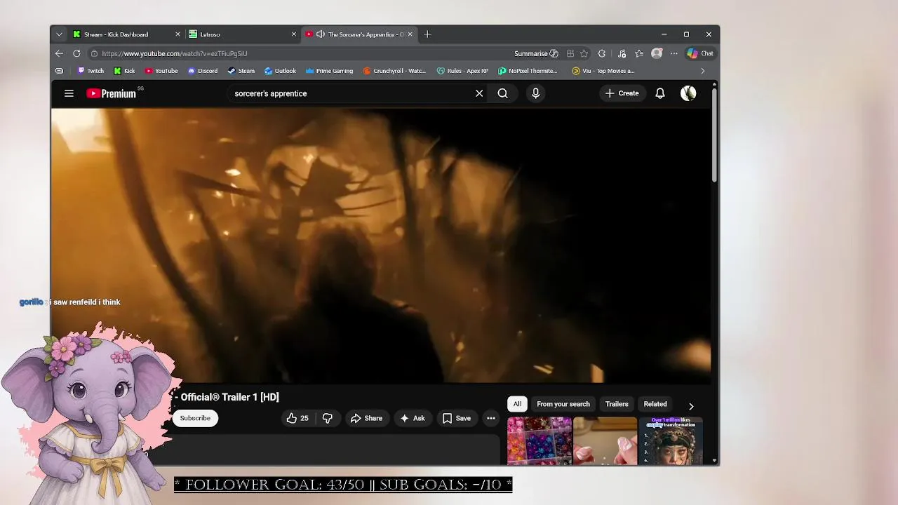Click the video player to pause
Viewport: 898px width, 505px height.
(x=381, y=245)
